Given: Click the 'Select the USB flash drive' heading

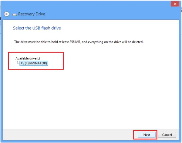Looking at the screenshot, I should click(x=37, y=28).
